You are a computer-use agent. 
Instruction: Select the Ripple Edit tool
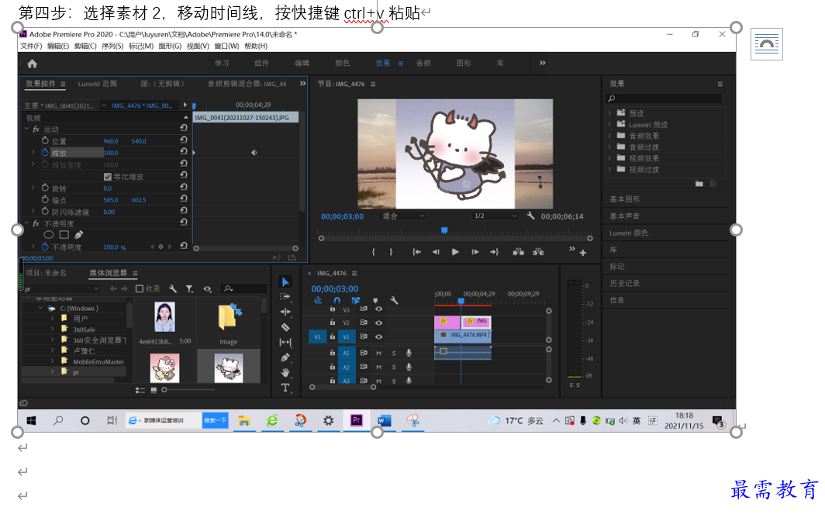click(285, 312)
